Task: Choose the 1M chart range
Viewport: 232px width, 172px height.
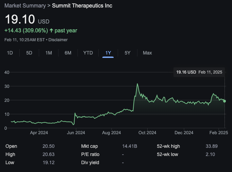Action: 49,53
